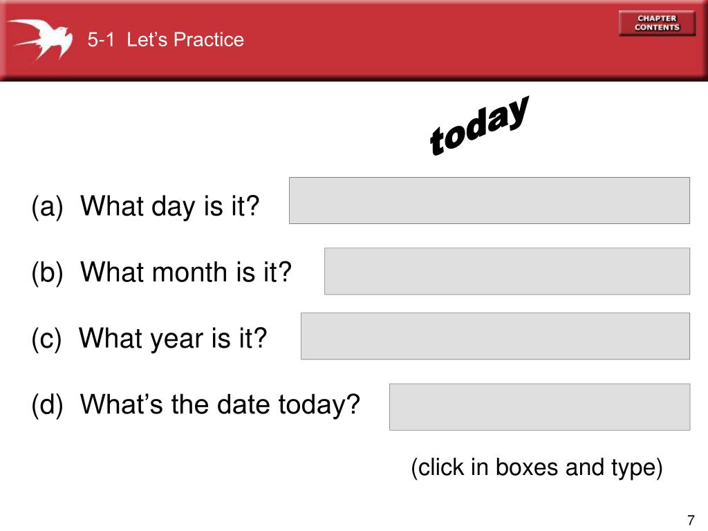Click the answer box for 'What day is it?'
708x531 pixels.
(490, 201)
